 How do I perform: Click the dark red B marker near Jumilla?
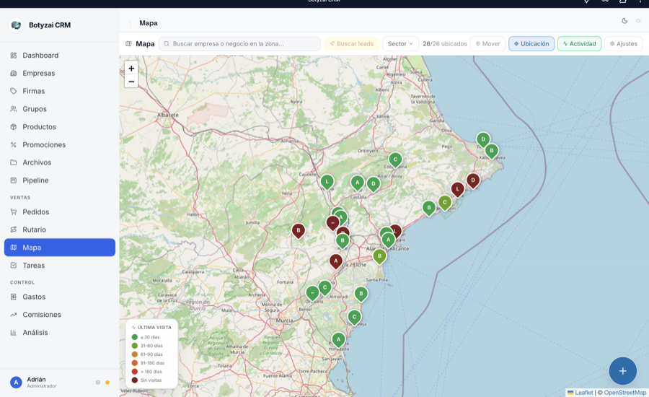[x=299, y=231]
